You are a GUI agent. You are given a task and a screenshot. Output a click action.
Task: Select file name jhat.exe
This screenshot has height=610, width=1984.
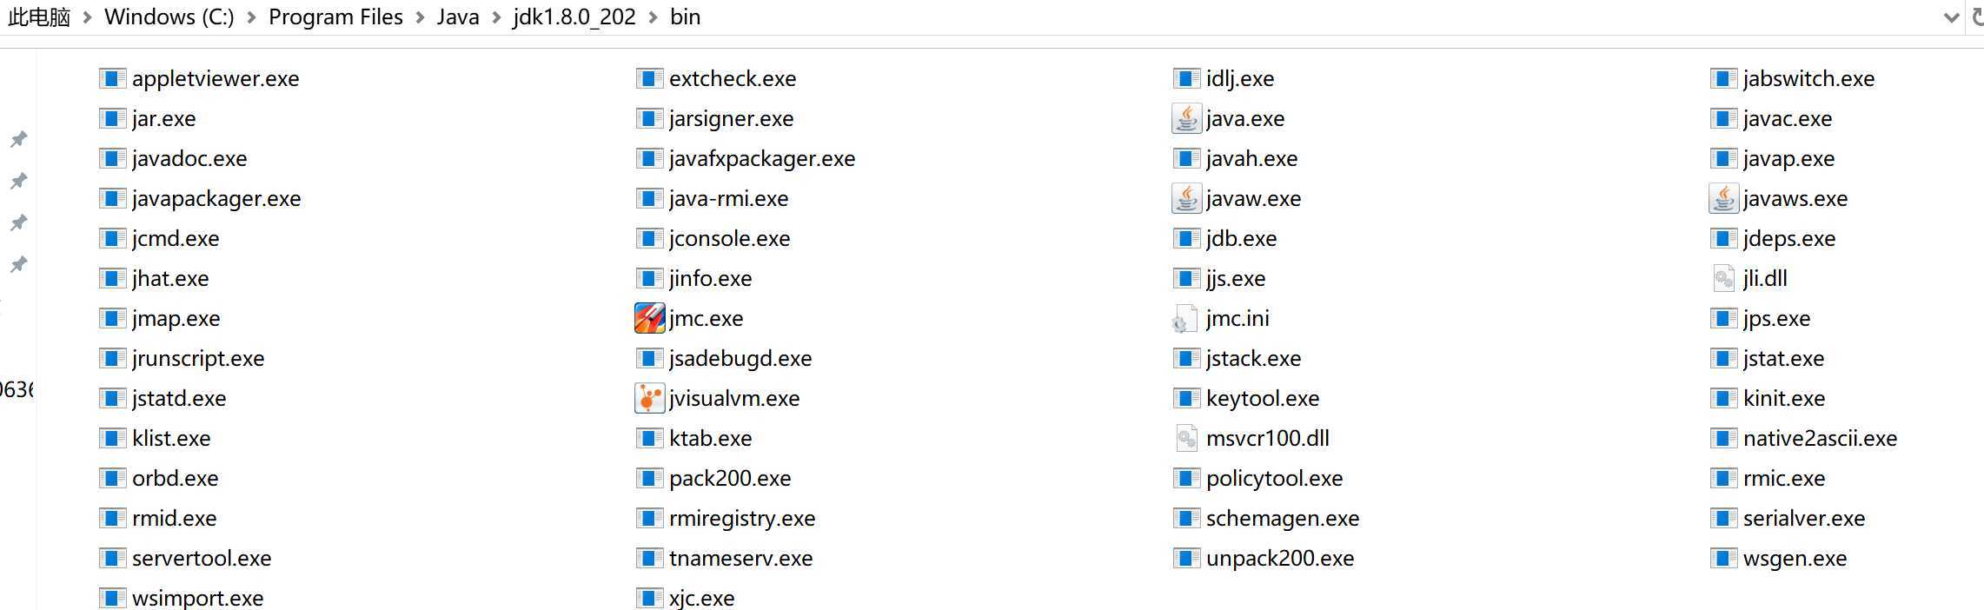170,279
